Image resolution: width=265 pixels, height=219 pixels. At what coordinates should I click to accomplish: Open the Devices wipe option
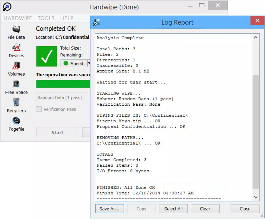[x=16, y=47]
